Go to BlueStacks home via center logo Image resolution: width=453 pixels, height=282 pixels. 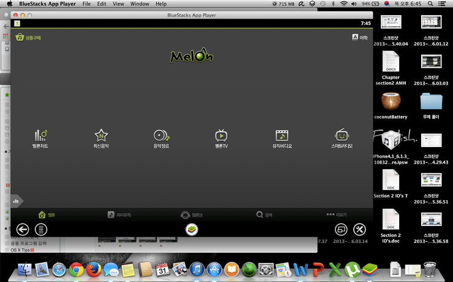pos(192,230)
